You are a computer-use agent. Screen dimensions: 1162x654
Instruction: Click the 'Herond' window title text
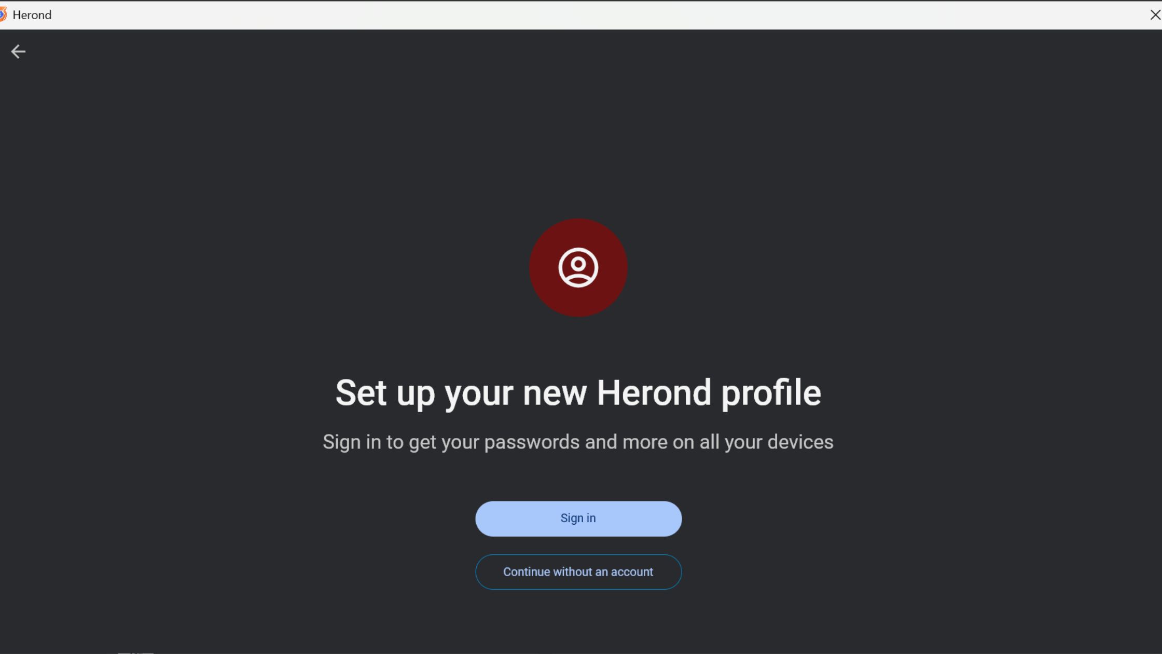coord(32,15)
